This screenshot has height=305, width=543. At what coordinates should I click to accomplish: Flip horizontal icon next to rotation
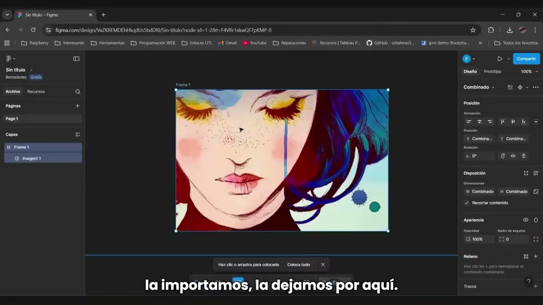point(513,156)
